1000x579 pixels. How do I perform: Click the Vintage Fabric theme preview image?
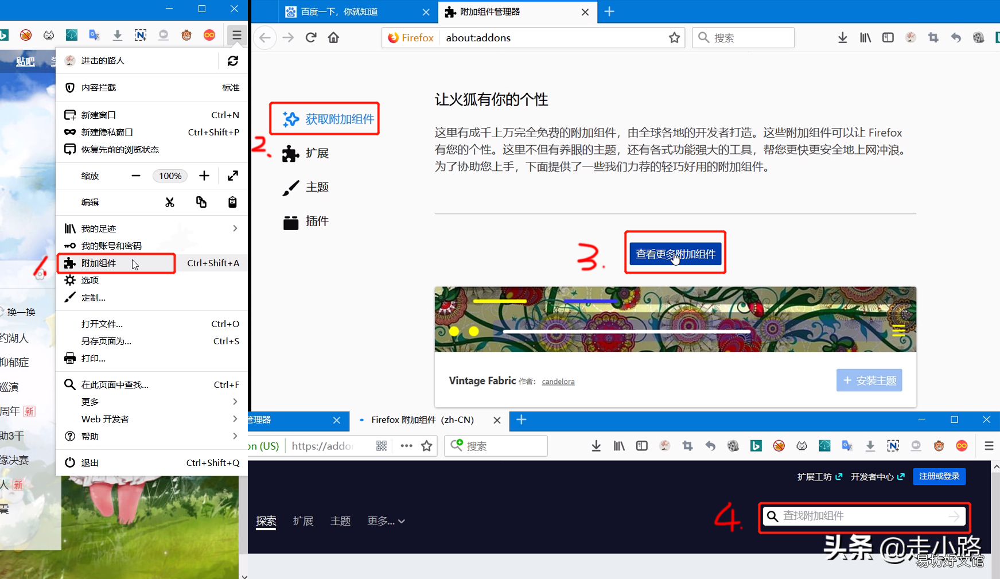[675, 319]
